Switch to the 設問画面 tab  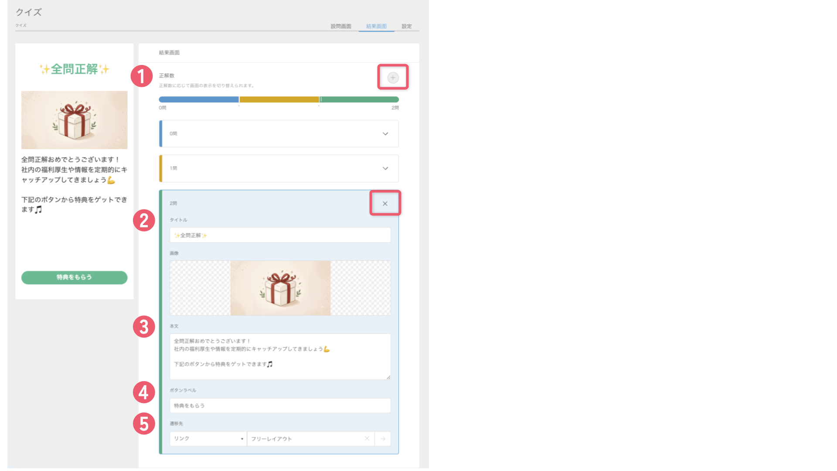tap(341, 26)
